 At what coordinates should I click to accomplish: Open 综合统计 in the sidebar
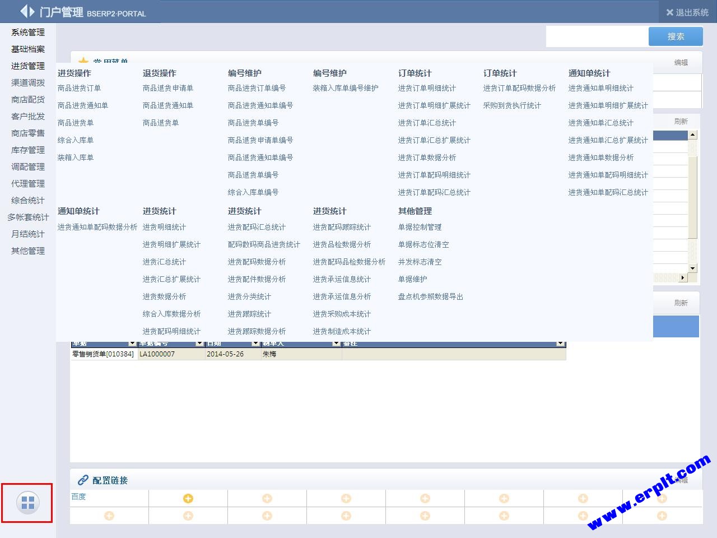[28, 201]
